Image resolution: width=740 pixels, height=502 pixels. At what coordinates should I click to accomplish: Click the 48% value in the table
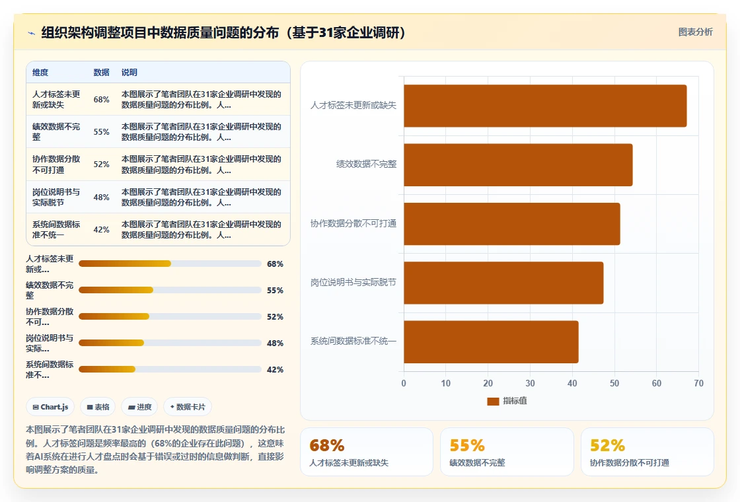tap(101, 197)
